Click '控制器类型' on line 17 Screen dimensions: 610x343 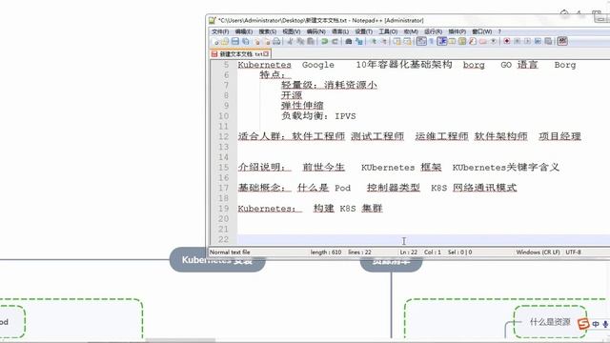click(393, 188)
